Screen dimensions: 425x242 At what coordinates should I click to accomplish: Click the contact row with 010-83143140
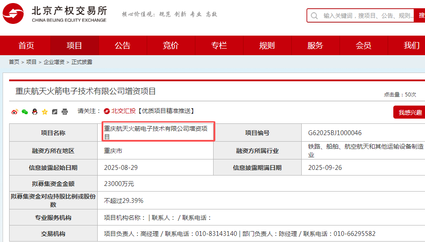pos(240,234)
